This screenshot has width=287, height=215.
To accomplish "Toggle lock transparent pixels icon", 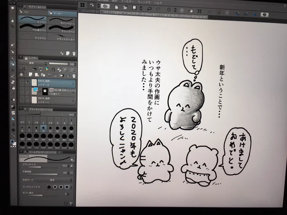I will click(59, 70).
